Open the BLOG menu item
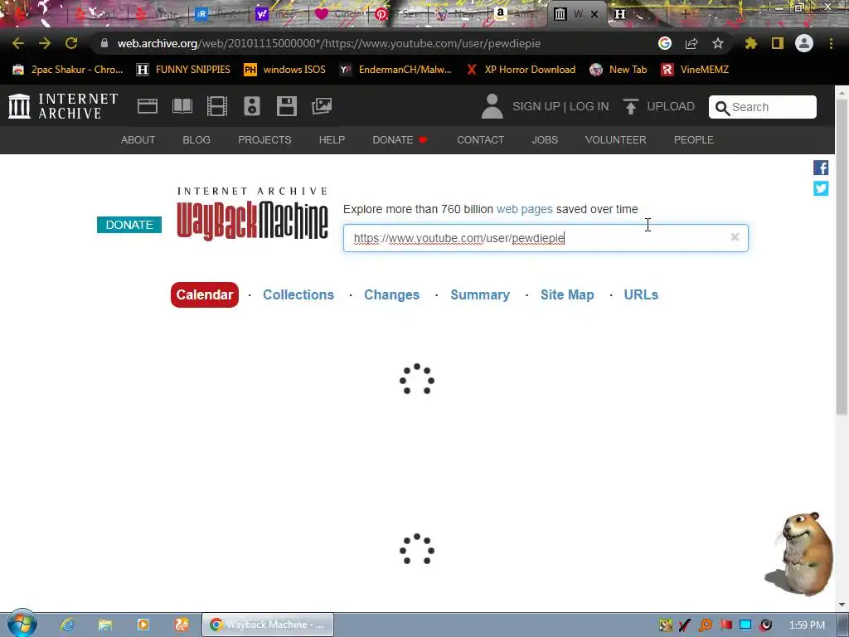The image size is (849, 637). [x=196, y=139]
